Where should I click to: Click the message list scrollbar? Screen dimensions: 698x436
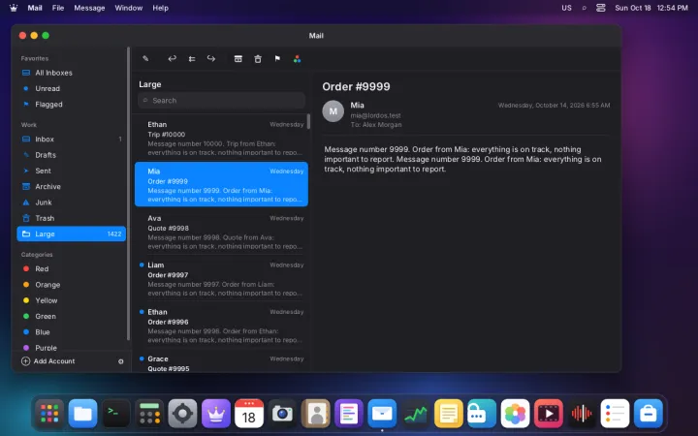coord(308,121)
